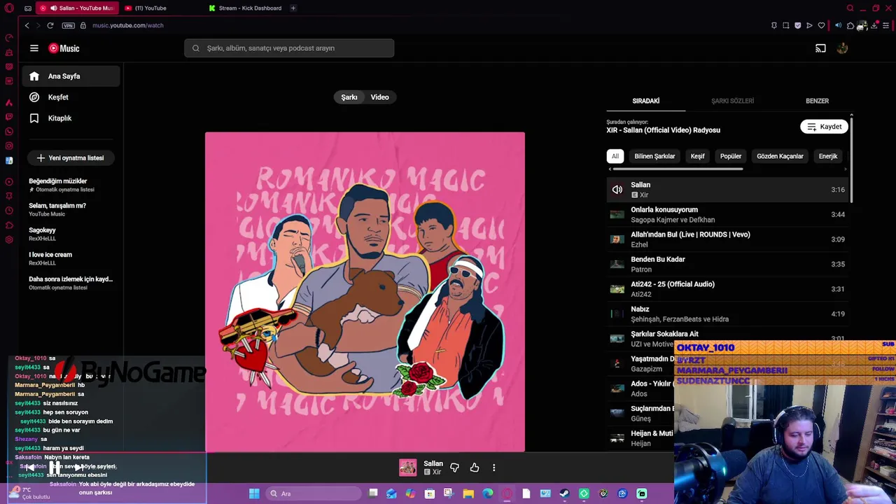The image size is (896, 504).
Task: Click the Romaniko Magic album artwork
Action: (x=365, y=292)
